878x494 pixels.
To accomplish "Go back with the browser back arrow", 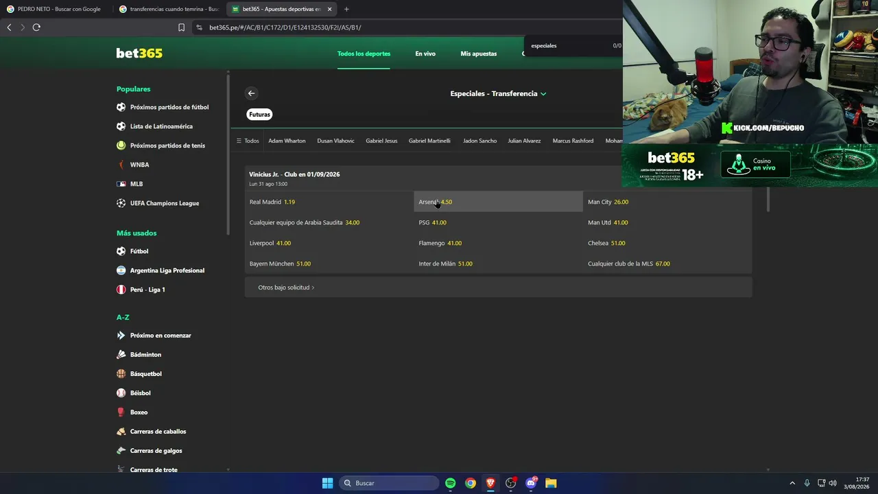I will pyautogui.click(x=9, y=27).
